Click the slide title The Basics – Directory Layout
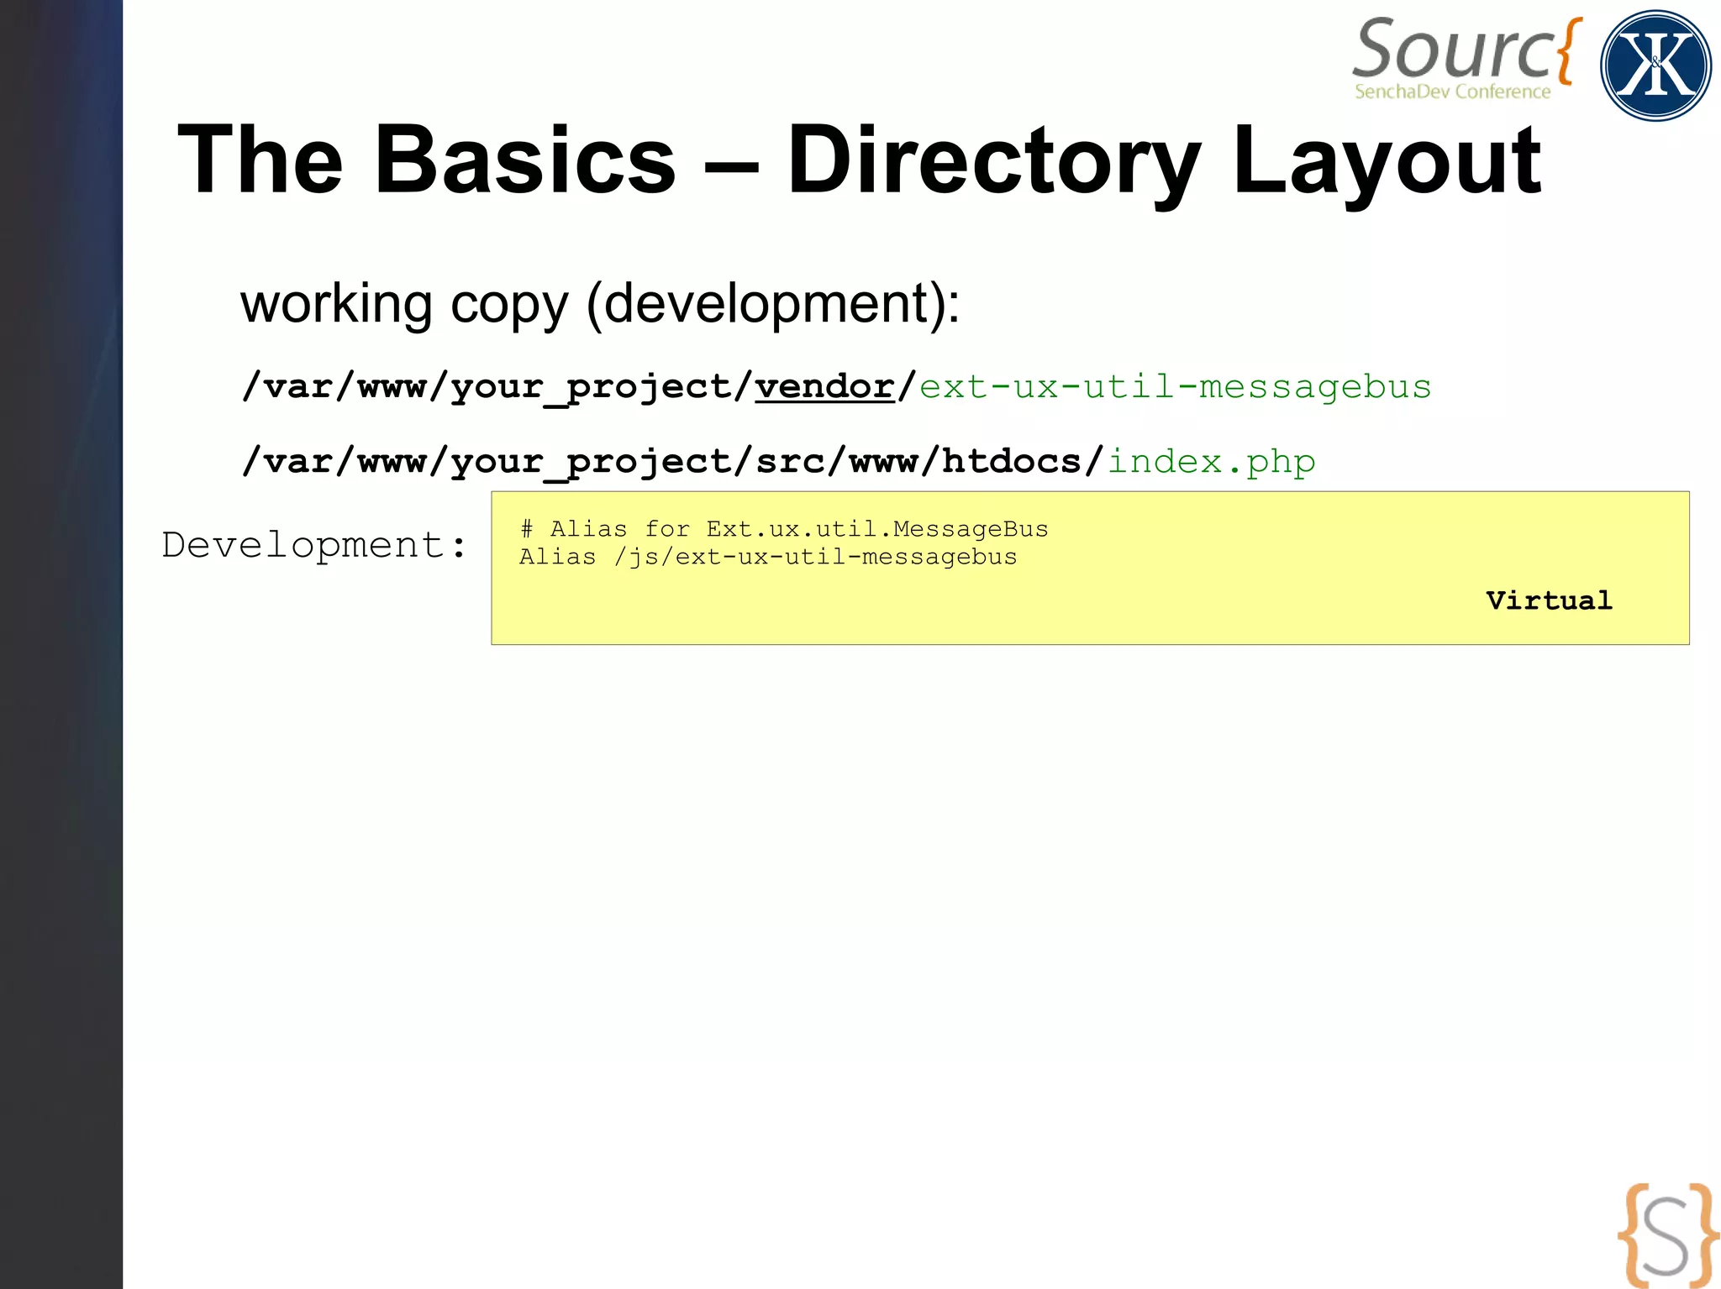Image resolution: width=1721 pixels, height=1289 pixels. point(857,160)
